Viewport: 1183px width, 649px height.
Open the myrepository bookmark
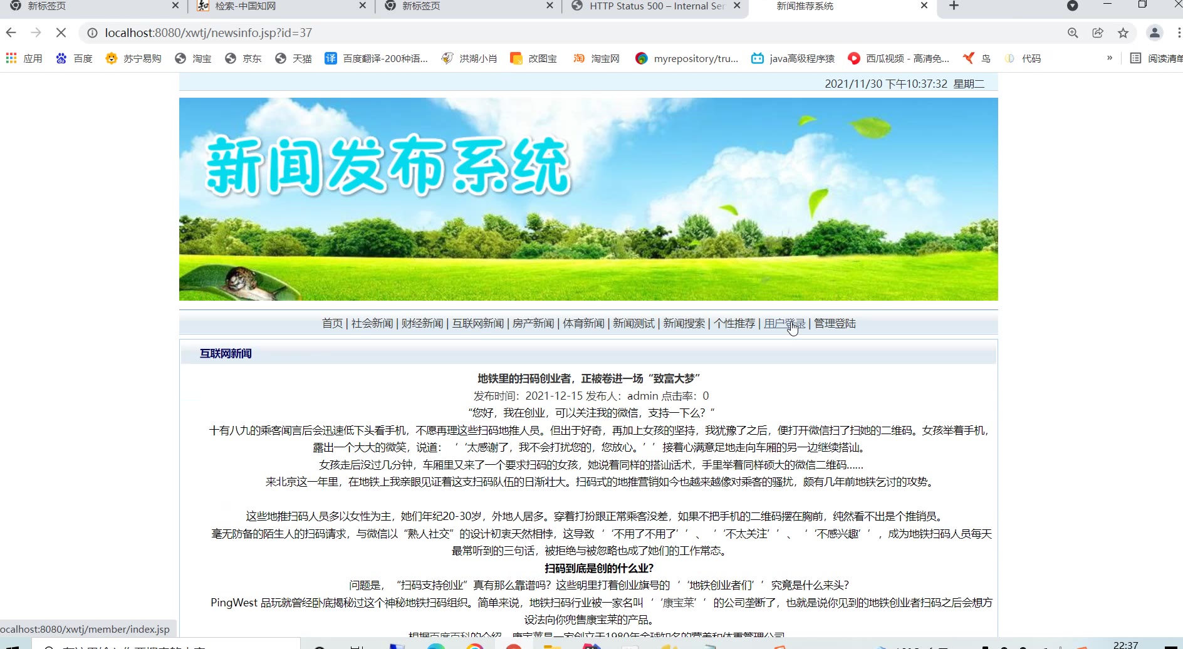pos(687,58)
